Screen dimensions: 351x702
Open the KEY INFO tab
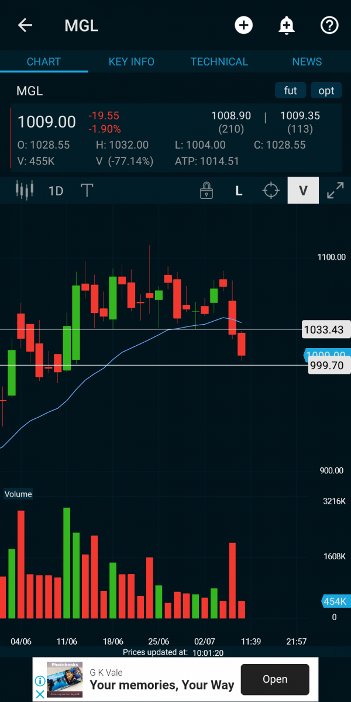pyautogui.click(x=132, y=61)
